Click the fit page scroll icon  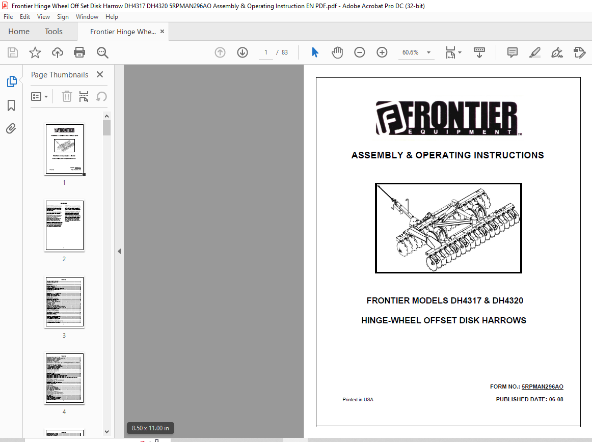(x=450, y=52)
